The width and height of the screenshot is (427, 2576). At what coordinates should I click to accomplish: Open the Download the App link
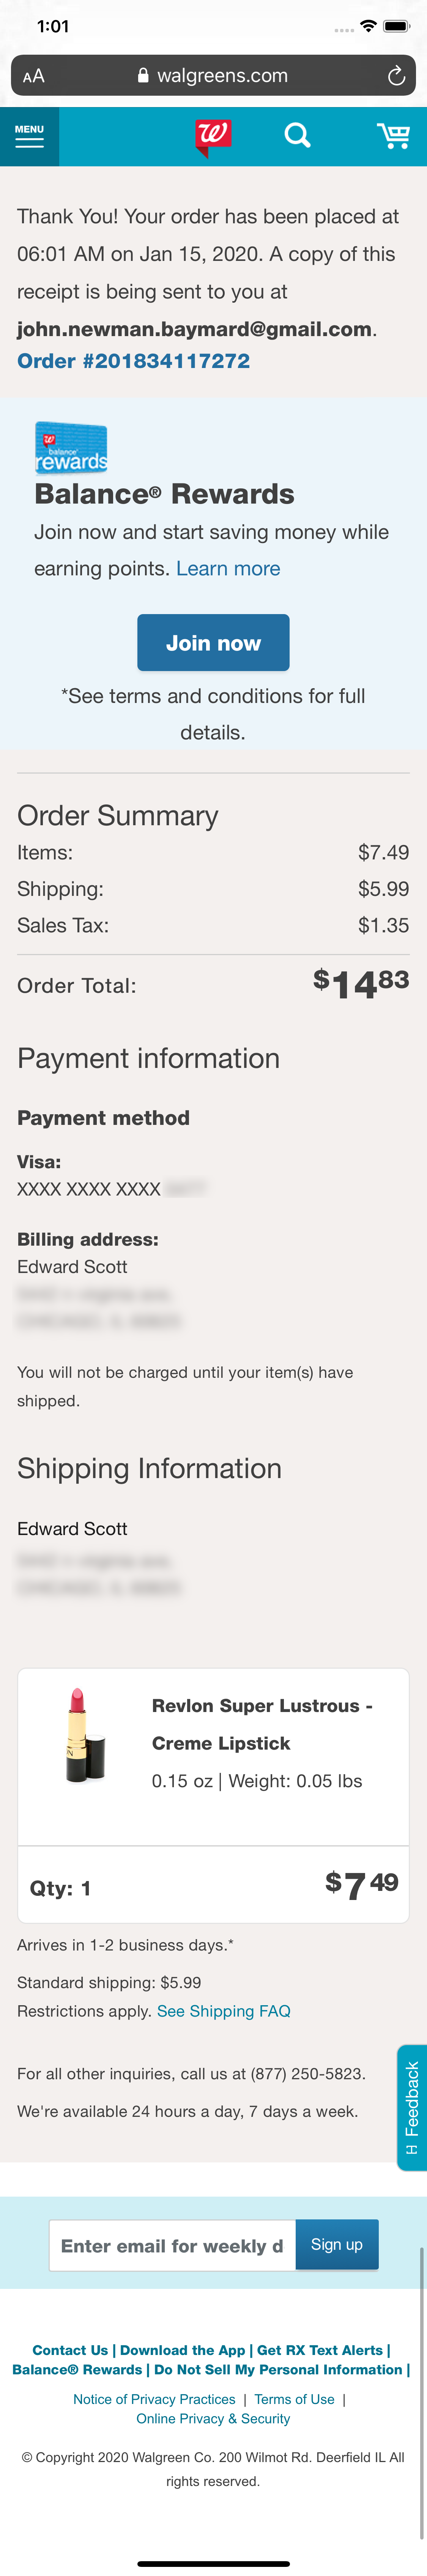[183, 2350]
